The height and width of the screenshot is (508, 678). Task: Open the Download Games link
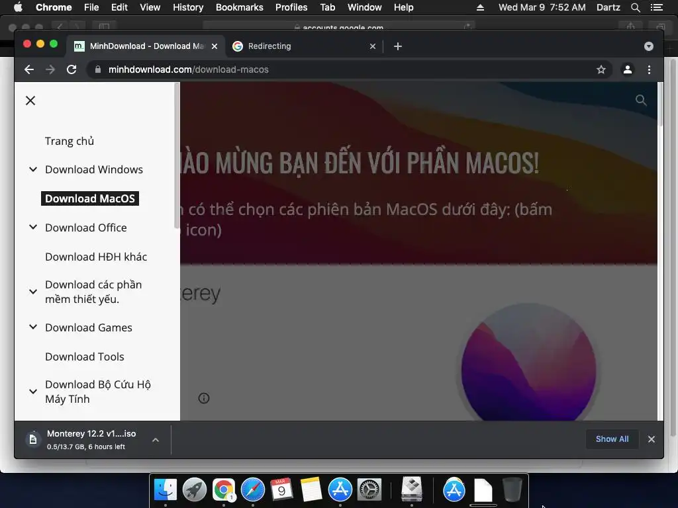click(x=89, y=328)
